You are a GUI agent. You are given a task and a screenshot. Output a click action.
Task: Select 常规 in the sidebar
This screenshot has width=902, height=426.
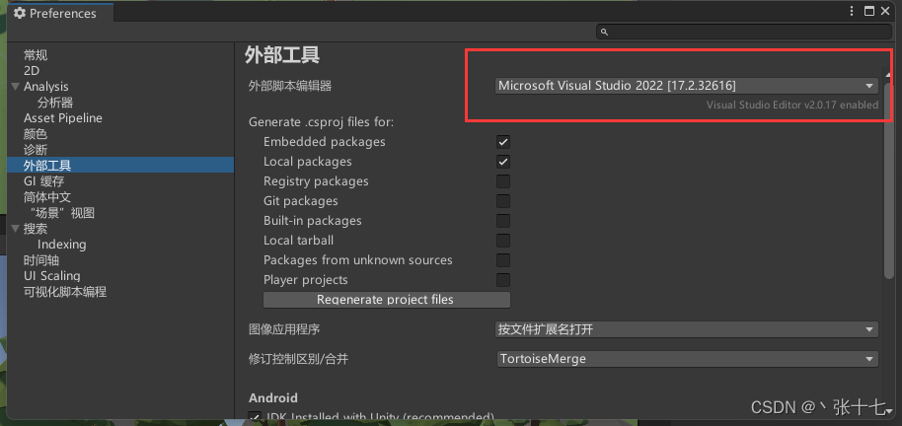(x=36, y=55)
